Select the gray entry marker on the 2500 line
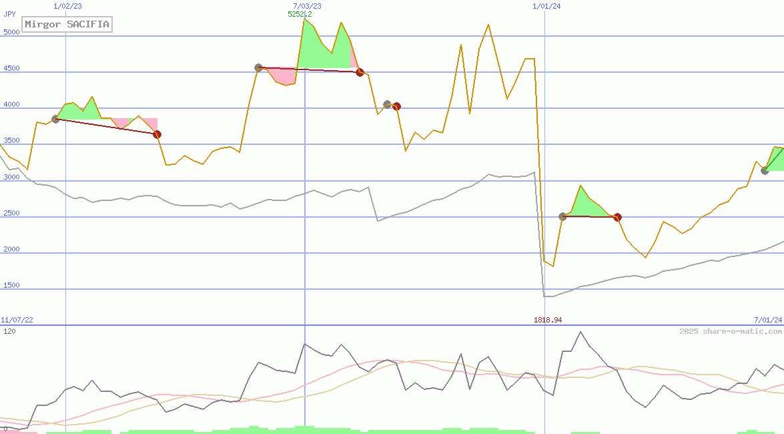The height and width of the screenshot is (434, 784). (562, 216)
